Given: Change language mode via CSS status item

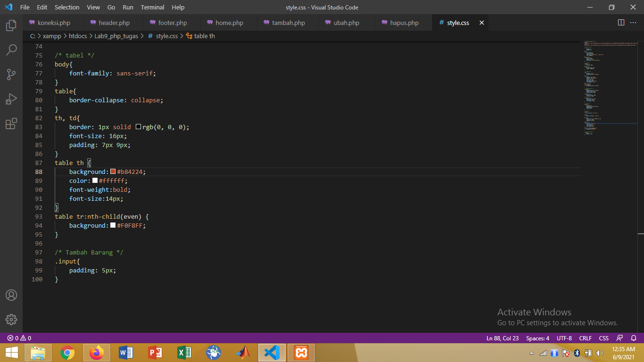Looking at the screenshot, I should 604,338.
